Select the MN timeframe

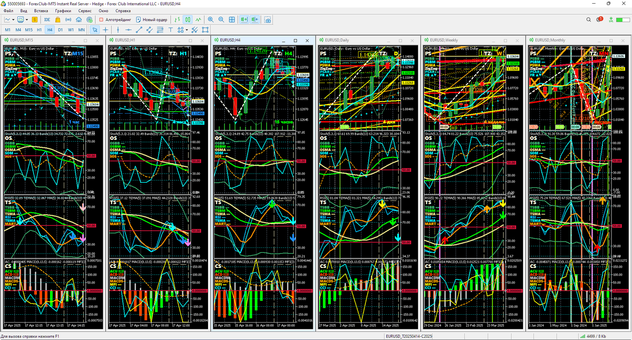coord(81,30)
